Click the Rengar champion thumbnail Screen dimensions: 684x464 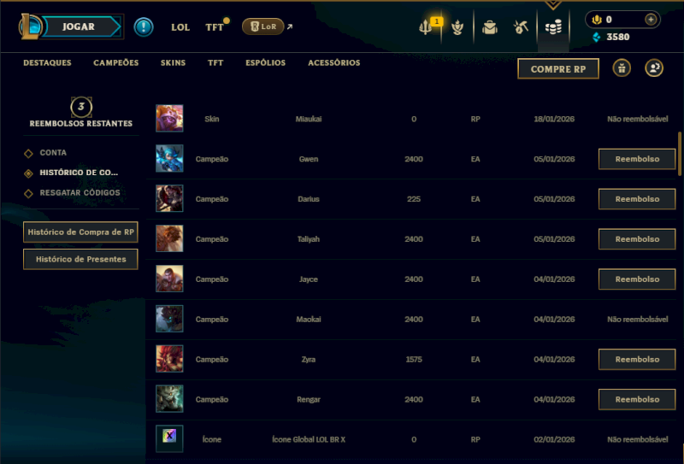[x=169, y=398]
